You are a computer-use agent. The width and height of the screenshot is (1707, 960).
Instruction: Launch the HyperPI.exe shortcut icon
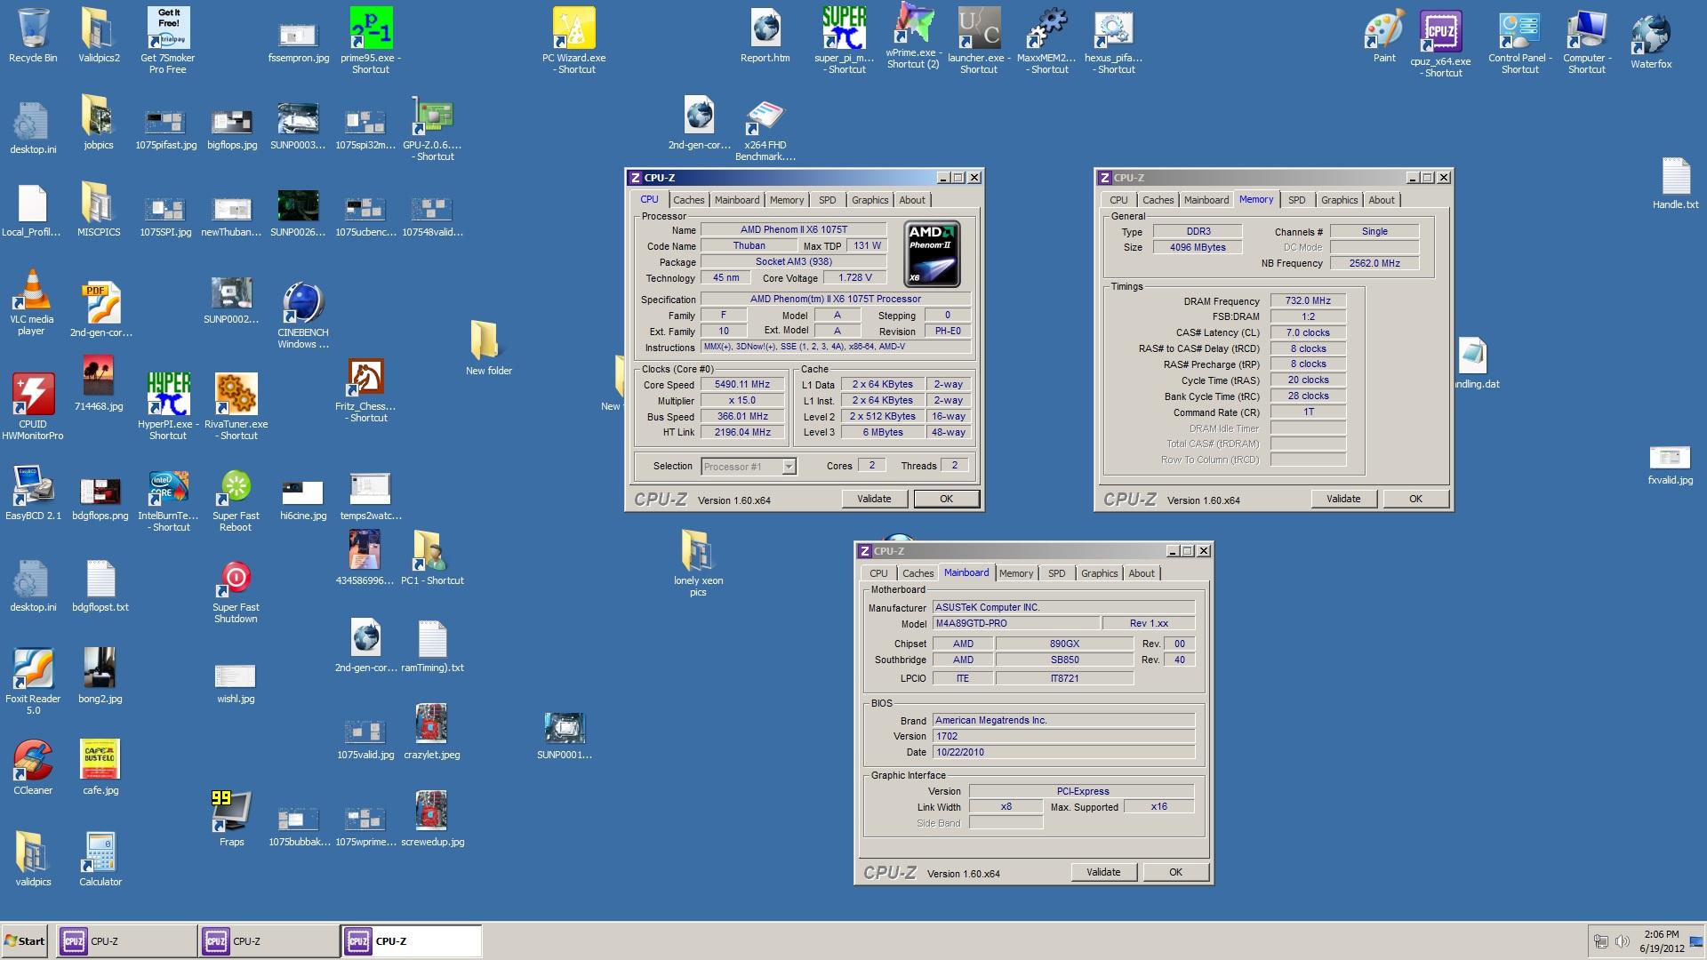pos(168,406)
